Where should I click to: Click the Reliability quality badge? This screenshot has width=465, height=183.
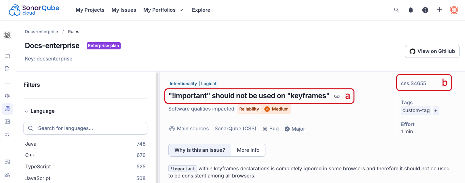click(x=249, y=109)
